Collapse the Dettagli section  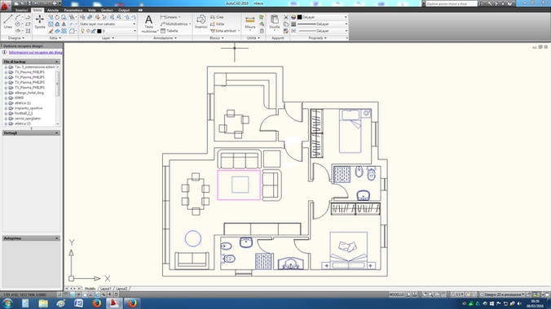[57, 133]
